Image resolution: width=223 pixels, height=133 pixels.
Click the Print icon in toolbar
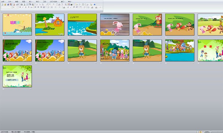21,4
